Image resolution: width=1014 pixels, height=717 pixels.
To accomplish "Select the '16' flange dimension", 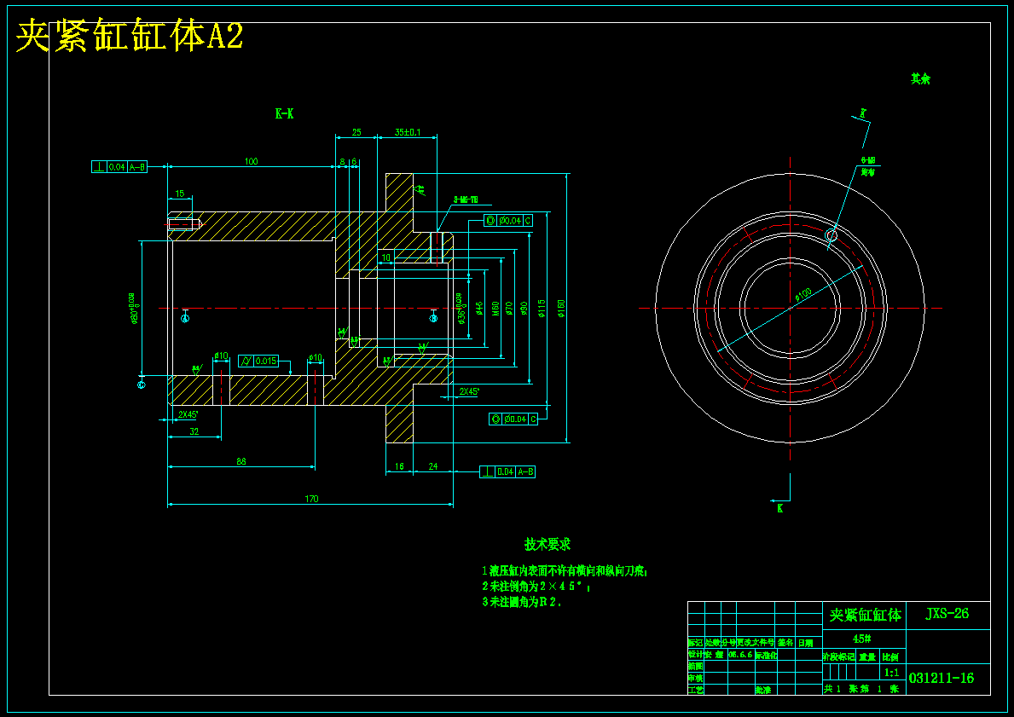I will tap(399, 466).
